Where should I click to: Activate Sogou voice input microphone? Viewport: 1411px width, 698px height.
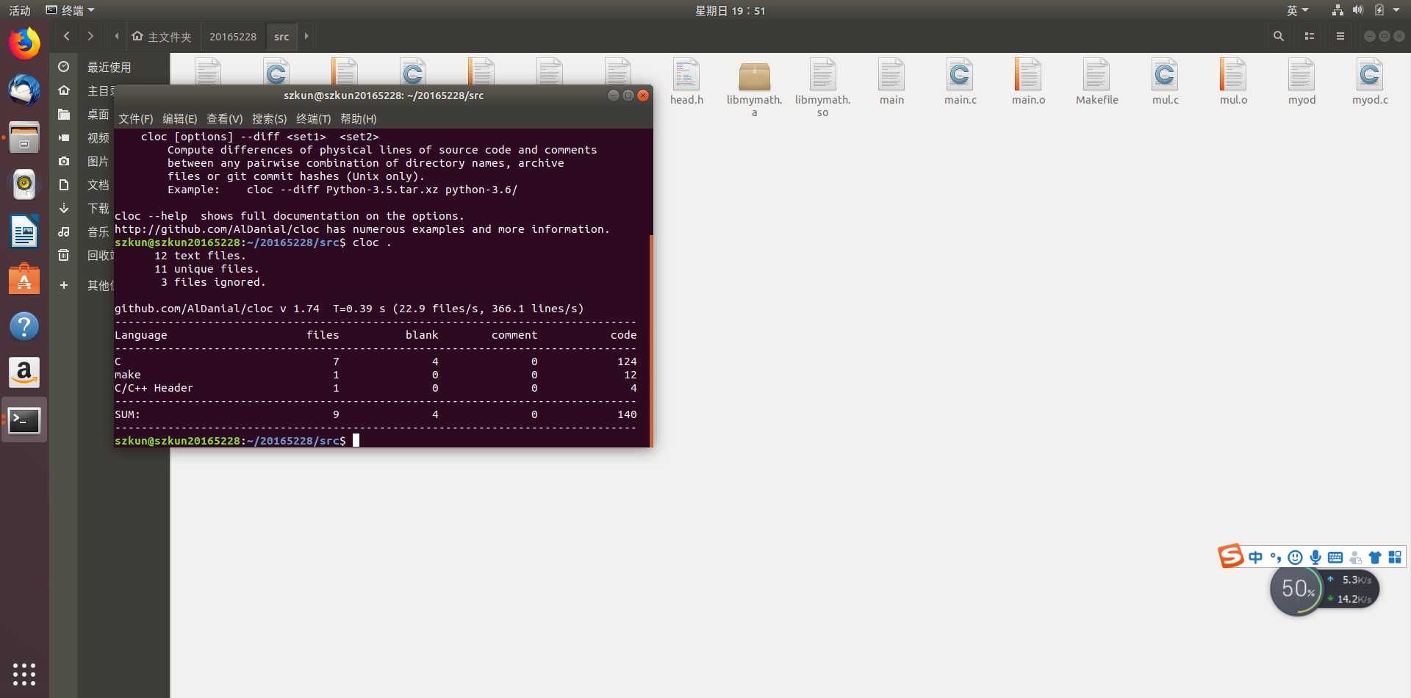pos(1315,557)
